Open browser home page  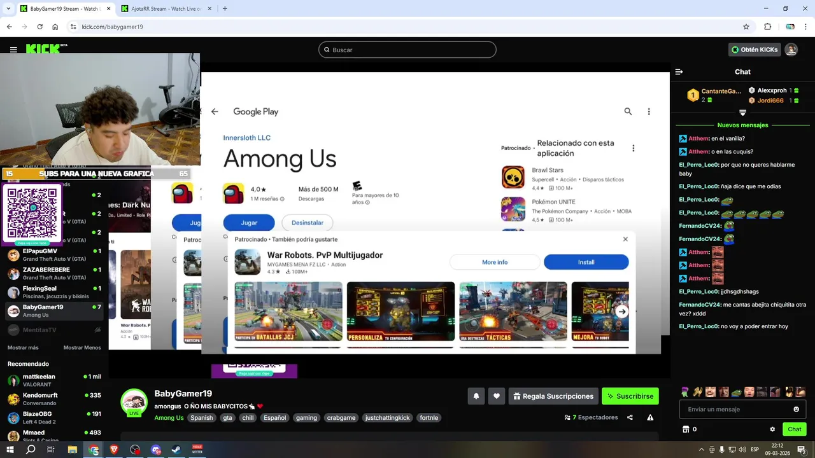click(55, 27)
